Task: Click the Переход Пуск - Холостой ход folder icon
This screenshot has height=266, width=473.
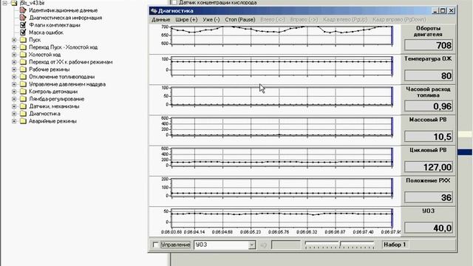Action: point(23,47)
